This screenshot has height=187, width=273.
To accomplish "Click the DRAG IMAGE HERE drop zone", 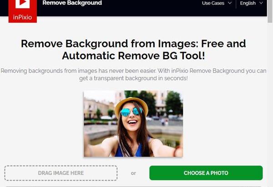I will pos(61,173).
